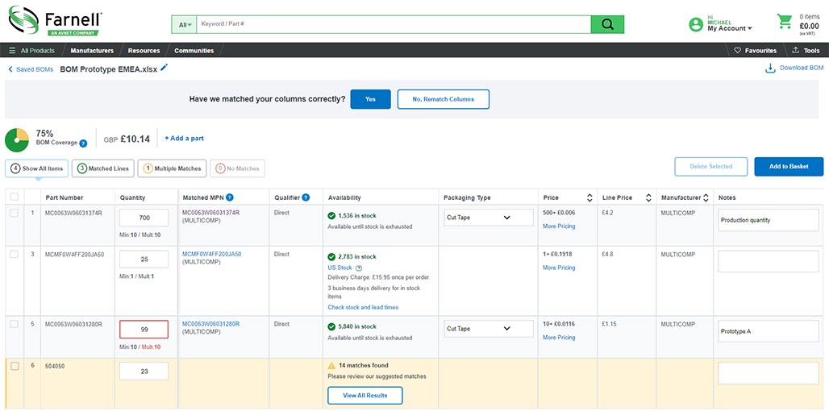
Task: Select the Multiple Matches filter tab
Action: pos(172,168)
